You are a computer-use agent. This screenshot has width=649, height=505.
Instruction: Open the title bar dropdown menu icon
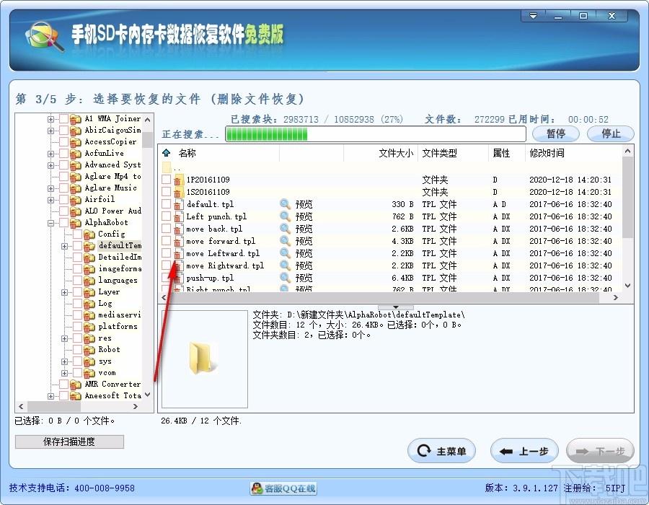coord(533,16)
